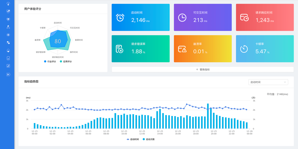
Task: Select the 卡顿率 metric card
Action: (265, 49)
